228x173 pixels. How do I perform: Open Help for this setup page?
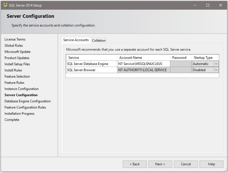click(x=211, y=164)
